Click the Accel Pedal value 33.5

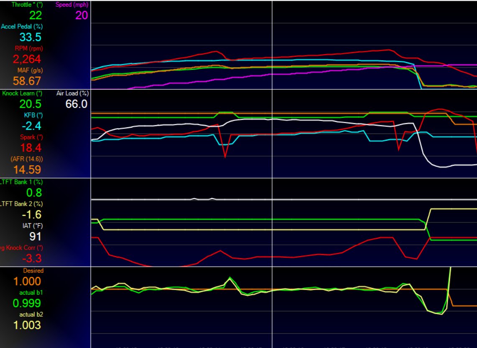click(31, 38)
